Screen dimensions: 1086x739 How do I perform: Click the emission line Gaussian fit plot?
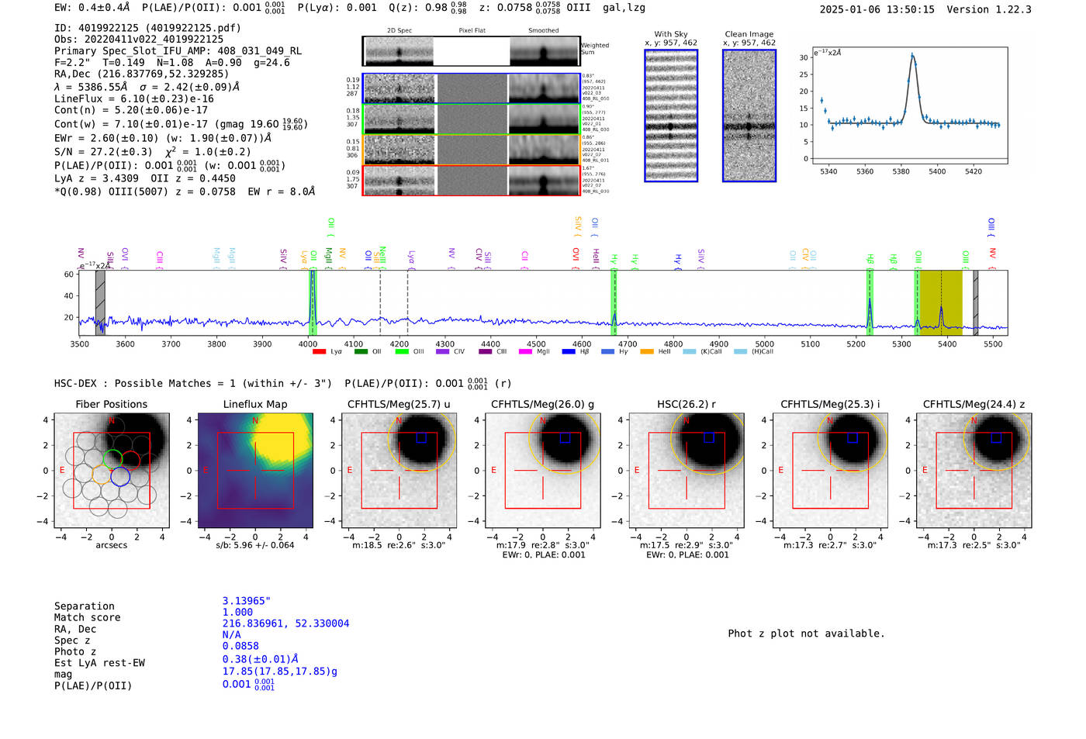(x=910, y=105)
